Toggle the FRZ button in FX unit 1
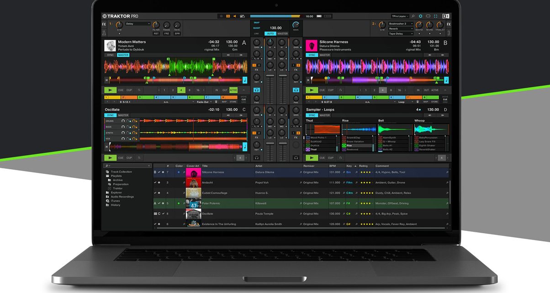 (x=167, y=33)
